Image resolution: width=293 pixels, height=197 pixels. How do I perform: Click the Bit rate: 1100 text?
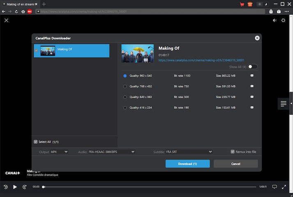point(182,76)
